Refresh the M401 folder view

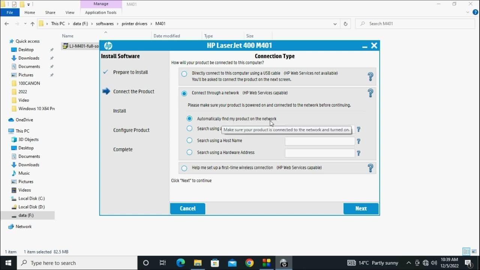346,24
